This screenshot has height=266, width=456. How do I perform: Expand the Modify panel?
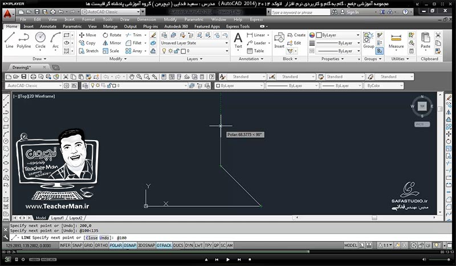coord(118,59)
